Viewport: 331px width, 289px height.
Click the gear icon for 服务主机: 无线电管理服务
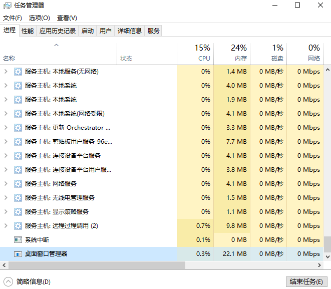coord(18,198)
